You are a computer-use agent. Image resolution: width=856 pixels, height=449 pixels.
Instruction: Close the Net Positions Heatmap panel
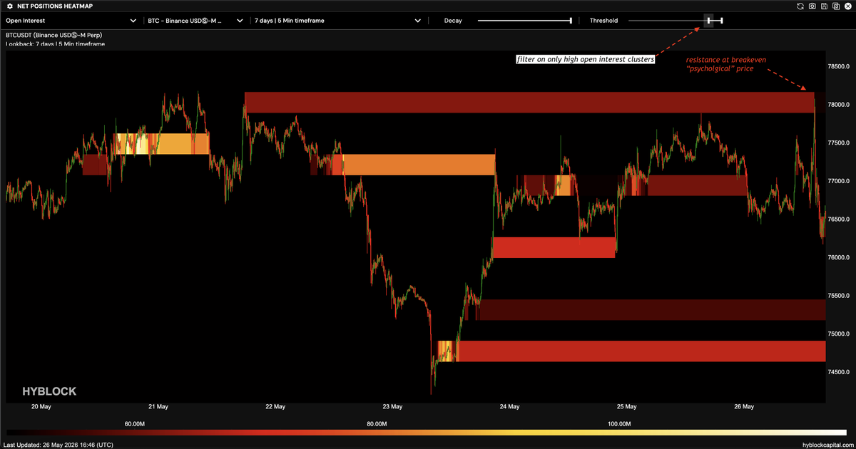[847, 6]
